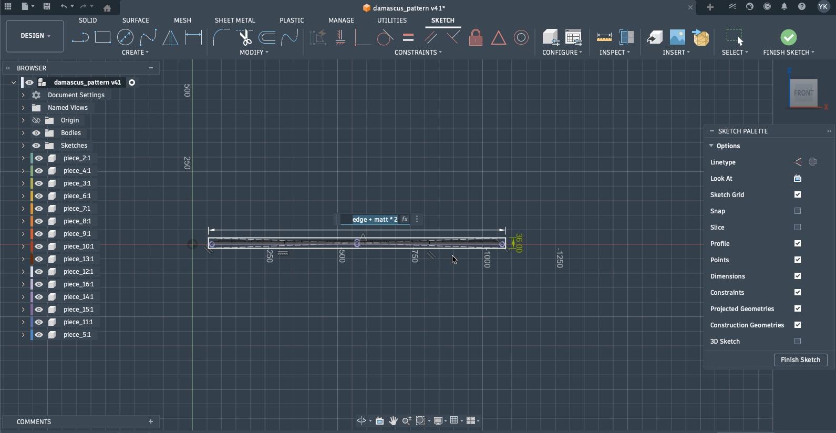Screen dimensions: 836x433
Task: Switch to the UTILITIES tab
Action: tap(392, 20)
